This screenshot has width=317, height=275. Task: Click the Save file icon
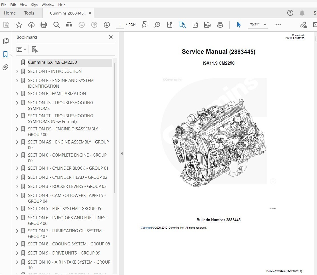coord(6,25)
